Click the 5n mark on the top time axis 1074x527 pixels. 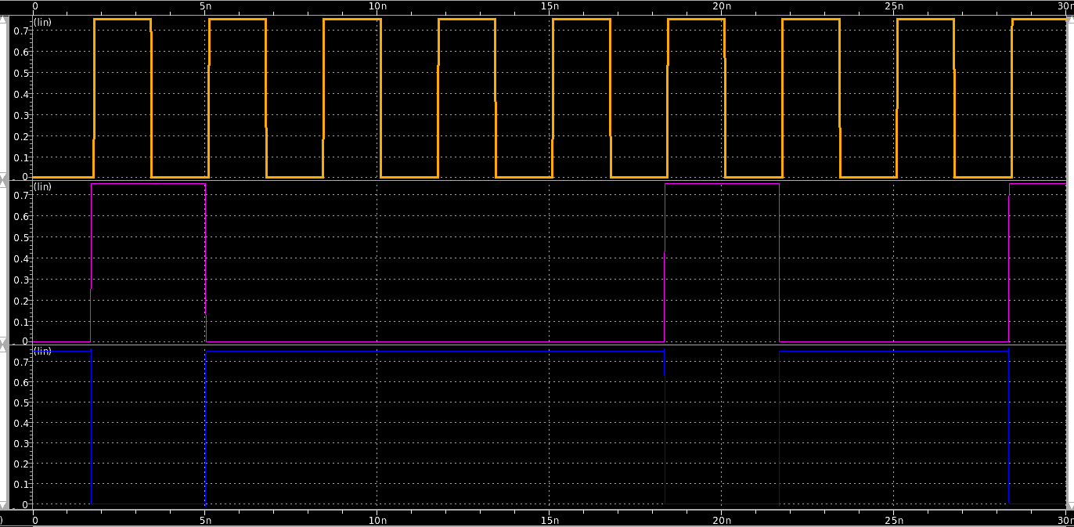coord(205,5)
